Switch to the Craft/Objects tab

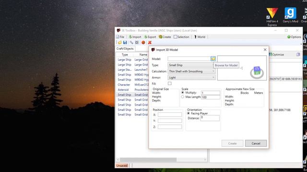coord(125,49)
